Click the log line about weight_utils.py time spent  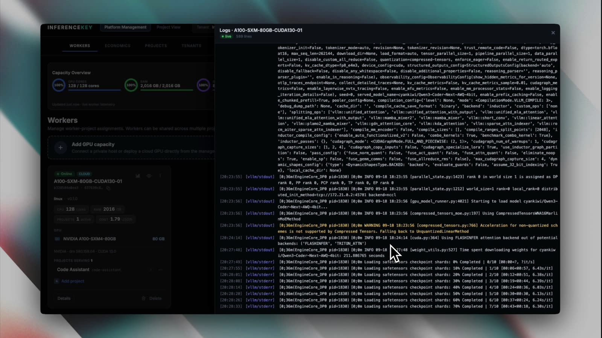click(388, 253)
